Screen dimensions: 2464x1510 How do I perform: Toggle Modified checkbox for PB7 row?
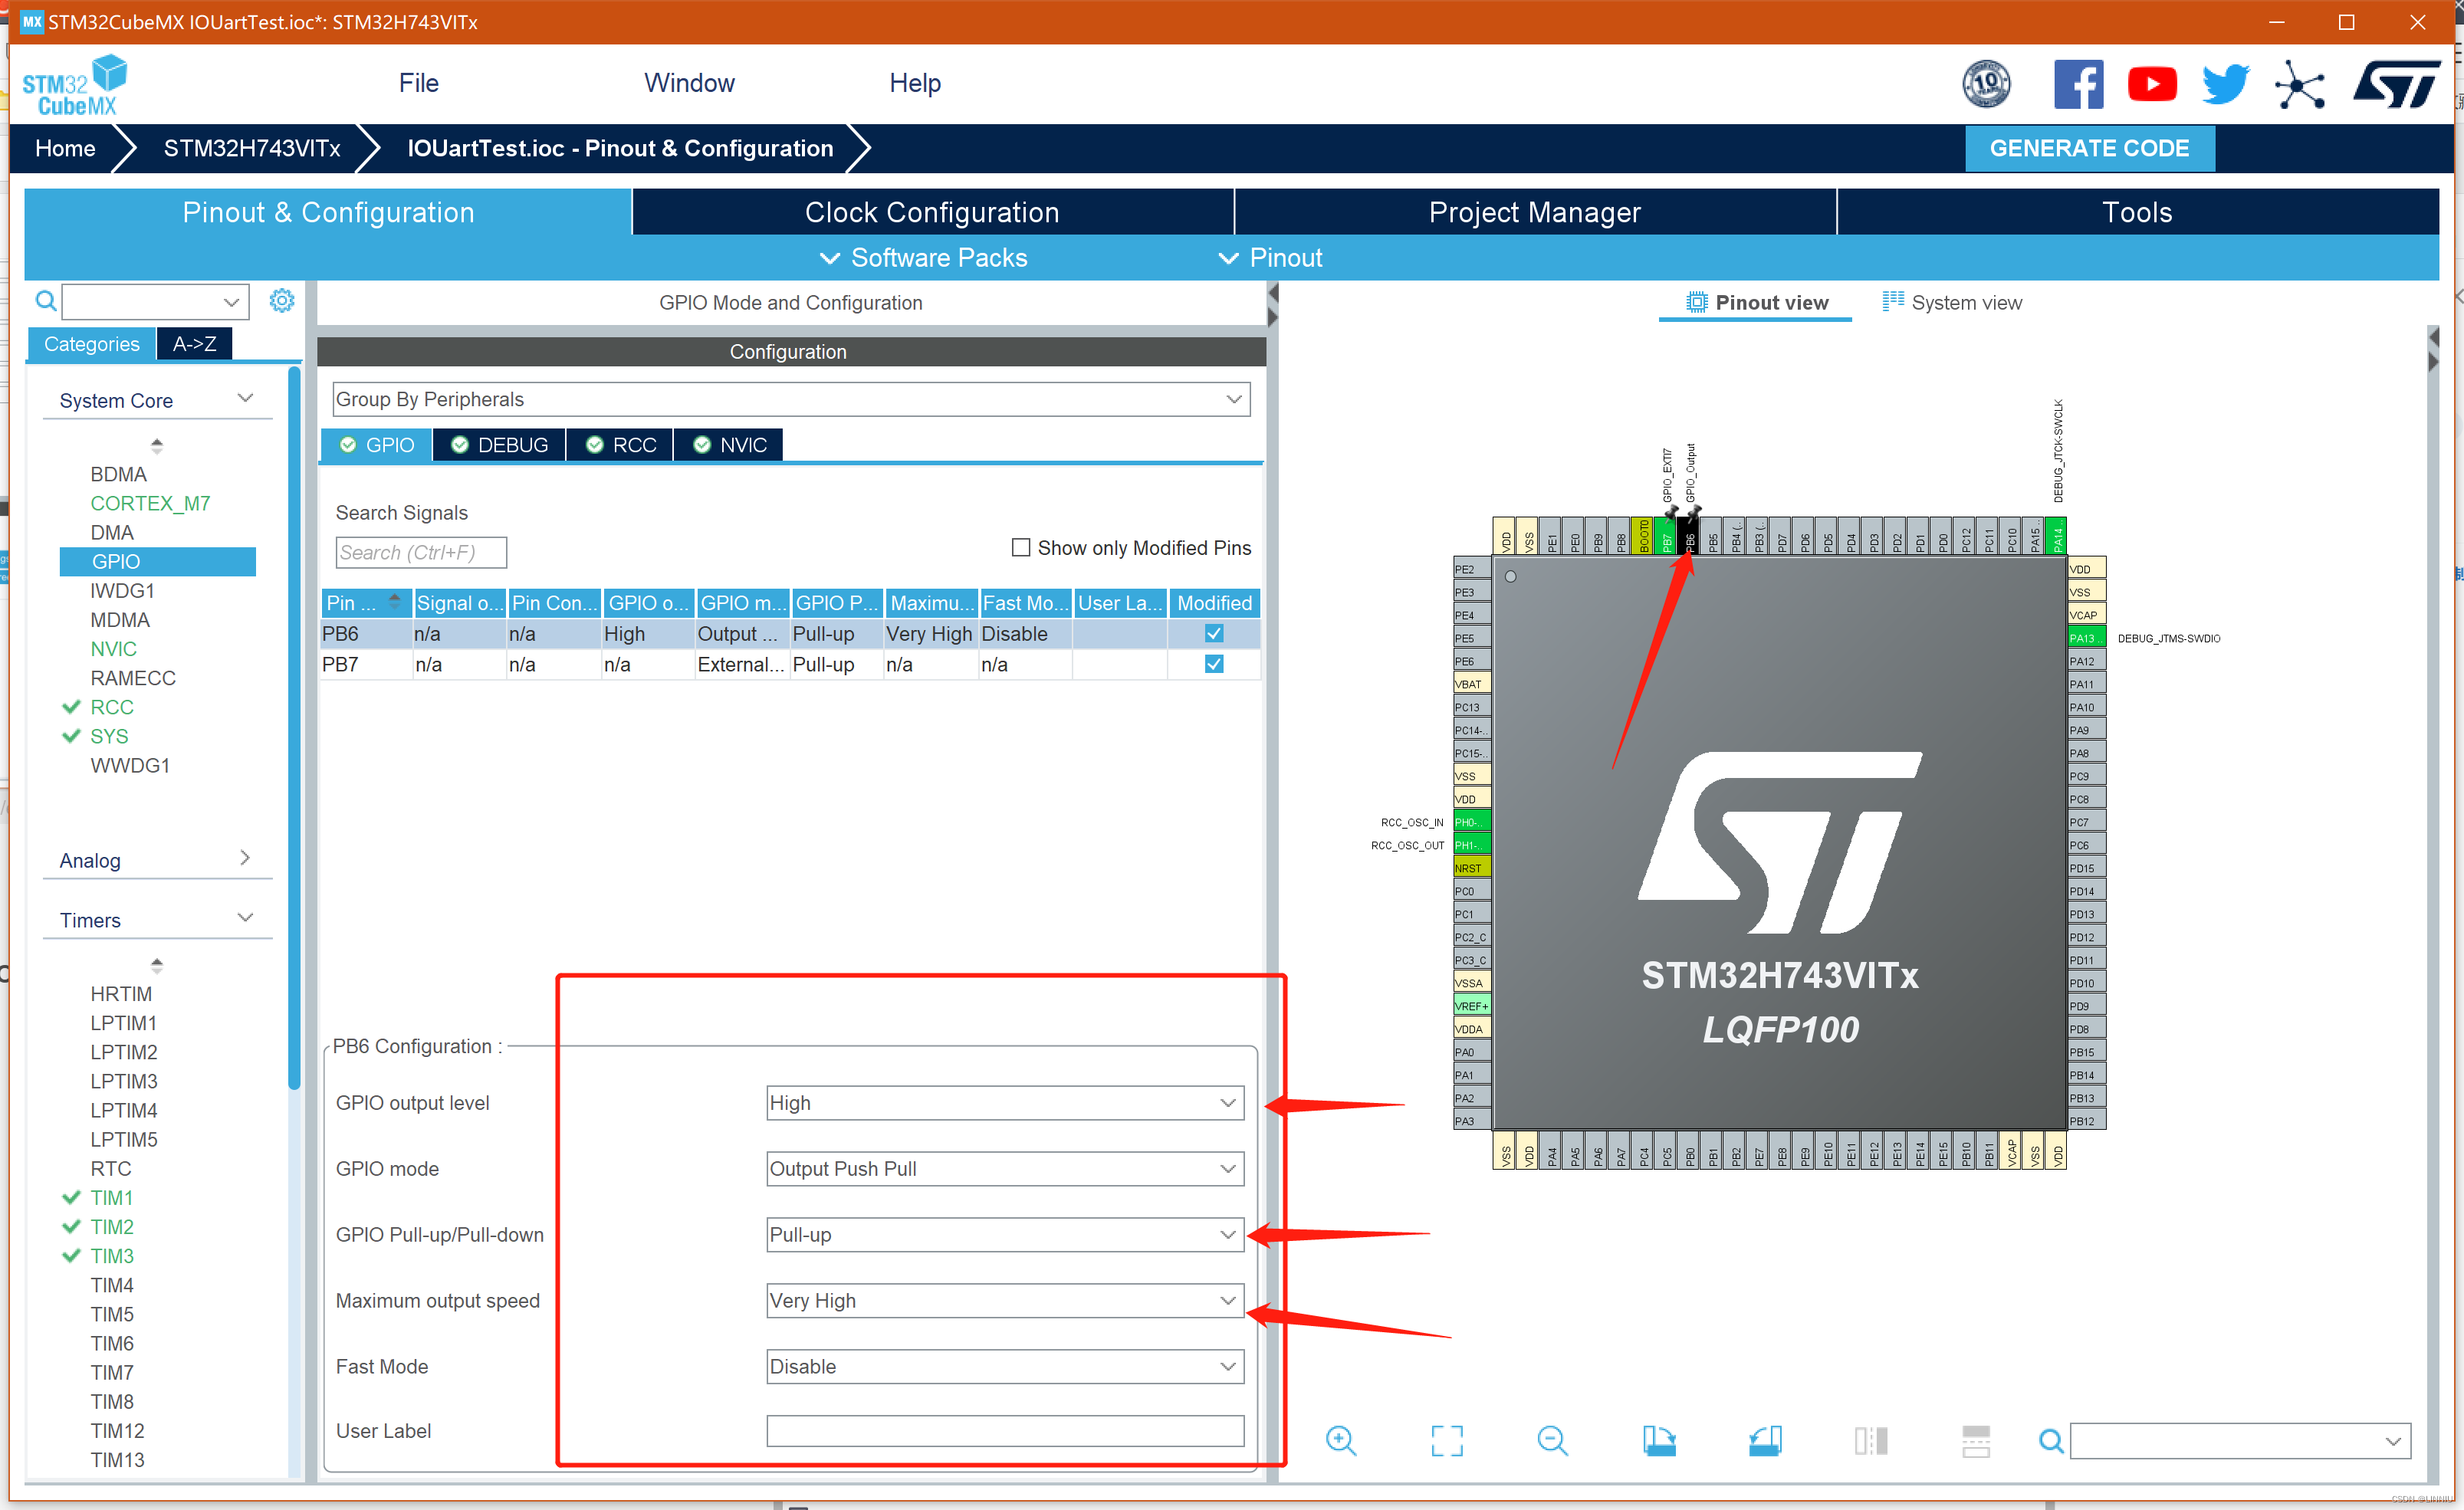click(x=1214, y=664)
